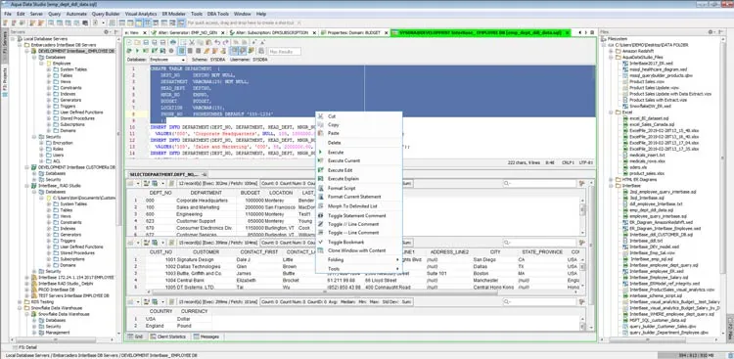734x359 pixels.
Task: Click the green Execute icon in editor toolbar
Action: [x=138, y=51]
